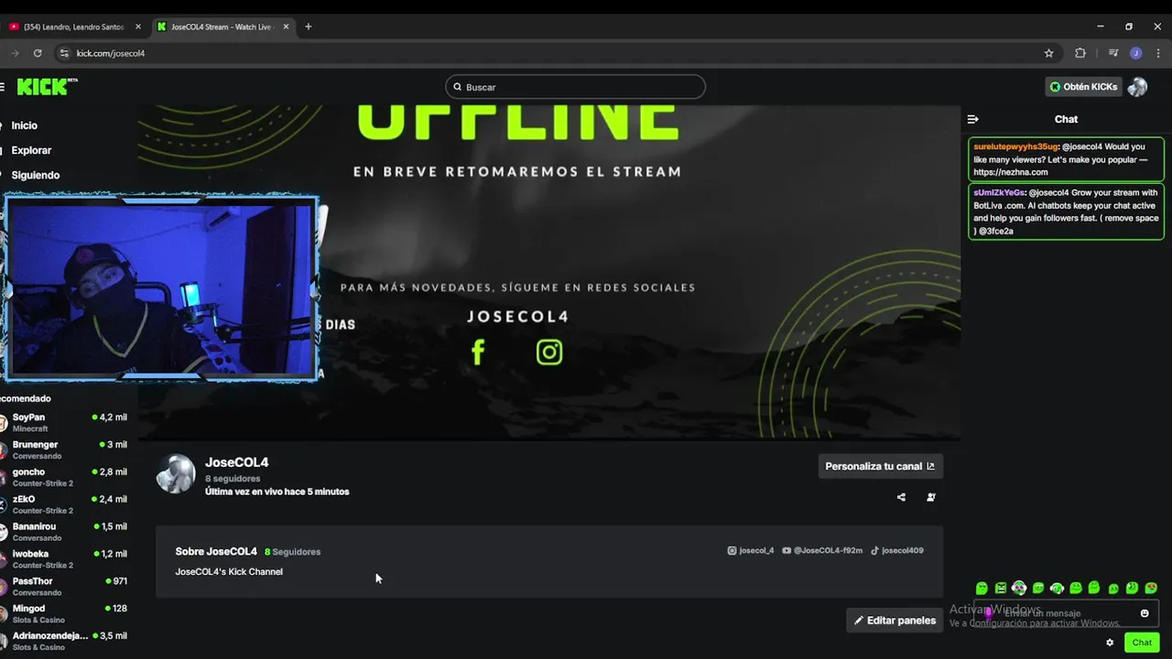Viewport: 1172px width, 659px height.
Task: Open recommended channel Adrianozendeja
Action: [64, 641]
